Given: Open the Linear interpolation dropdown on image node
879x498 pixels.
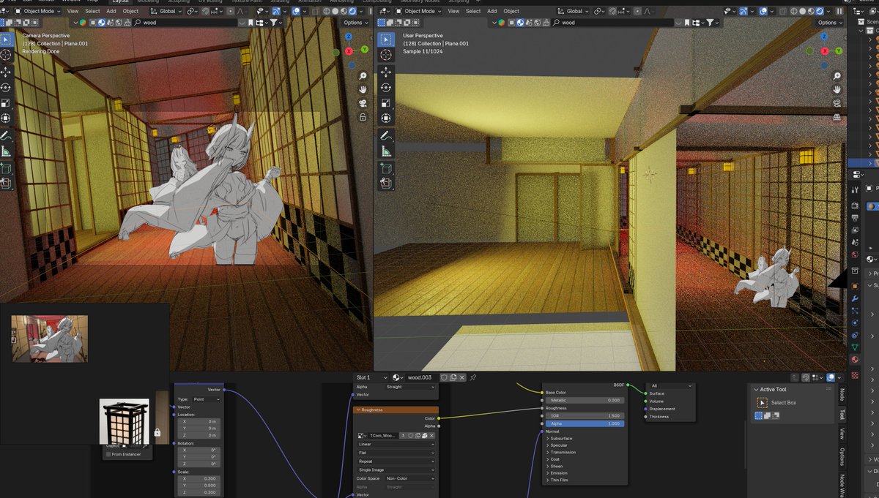Looking at the screenshot, I should (396, 444).
